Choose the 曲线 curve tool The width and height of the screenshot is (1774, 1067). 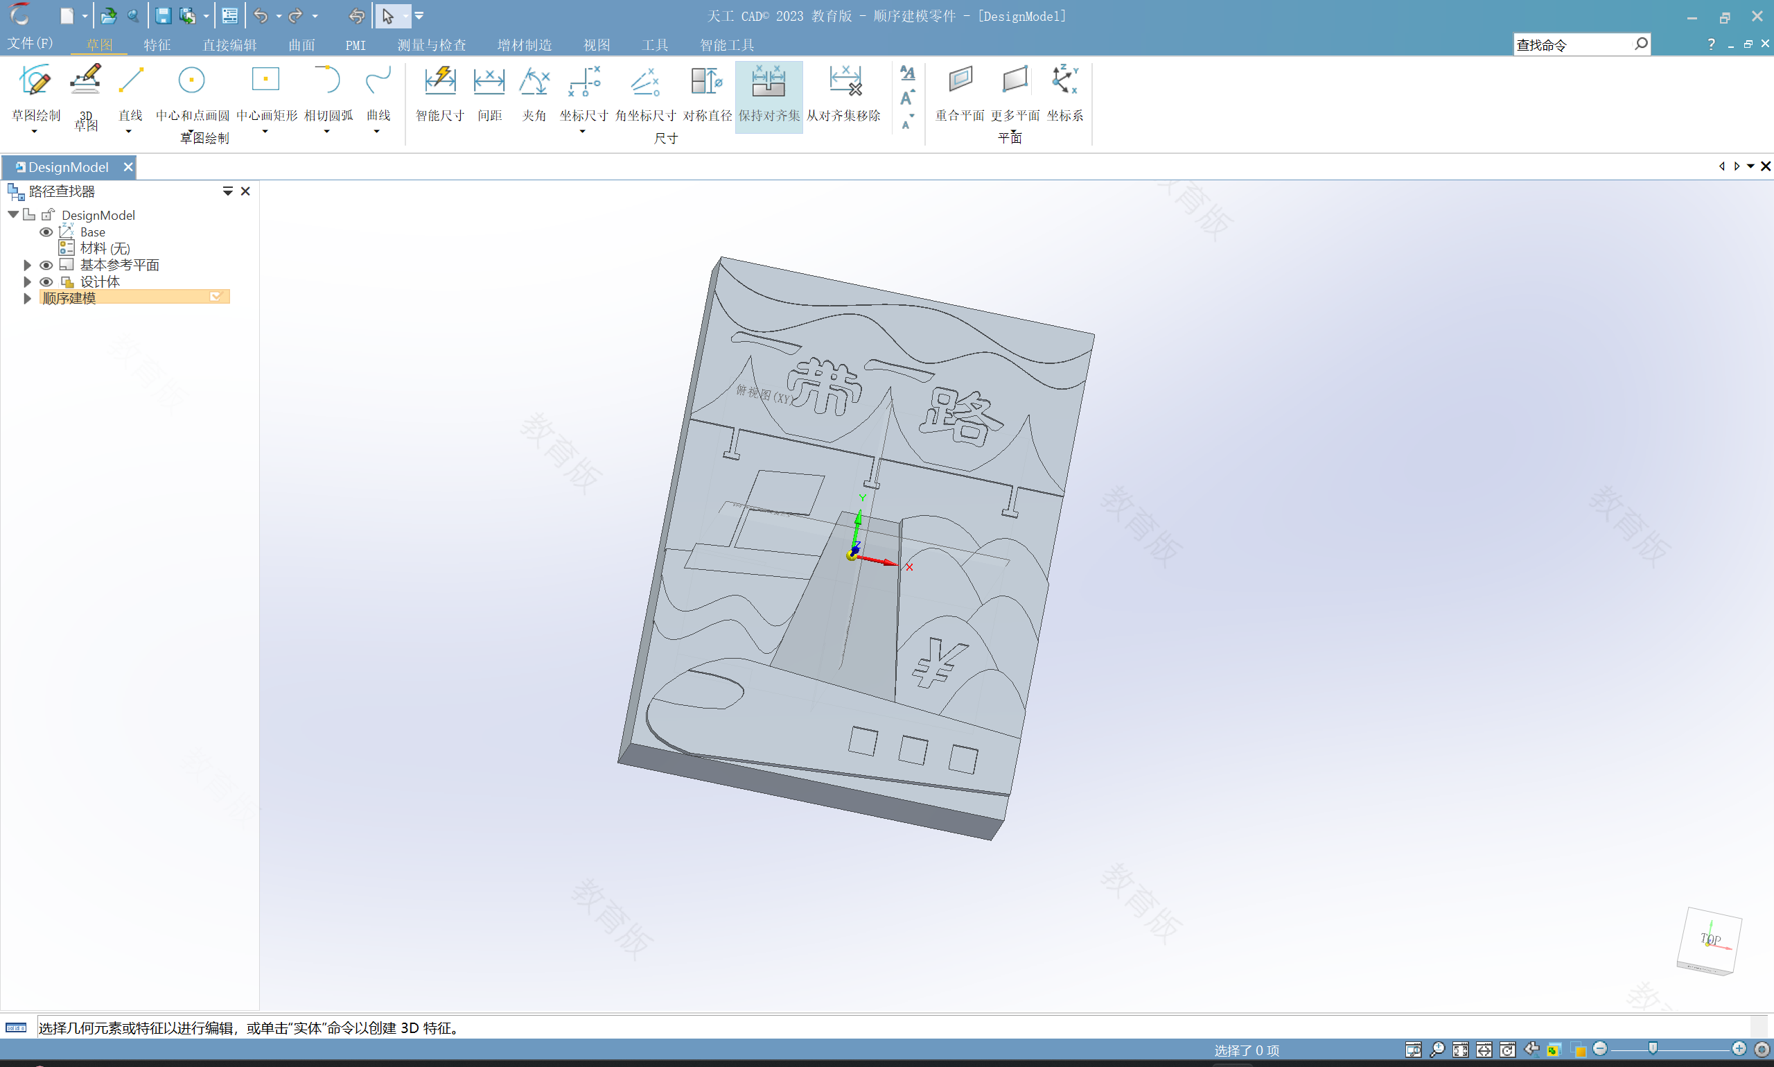tap(378, 92)
